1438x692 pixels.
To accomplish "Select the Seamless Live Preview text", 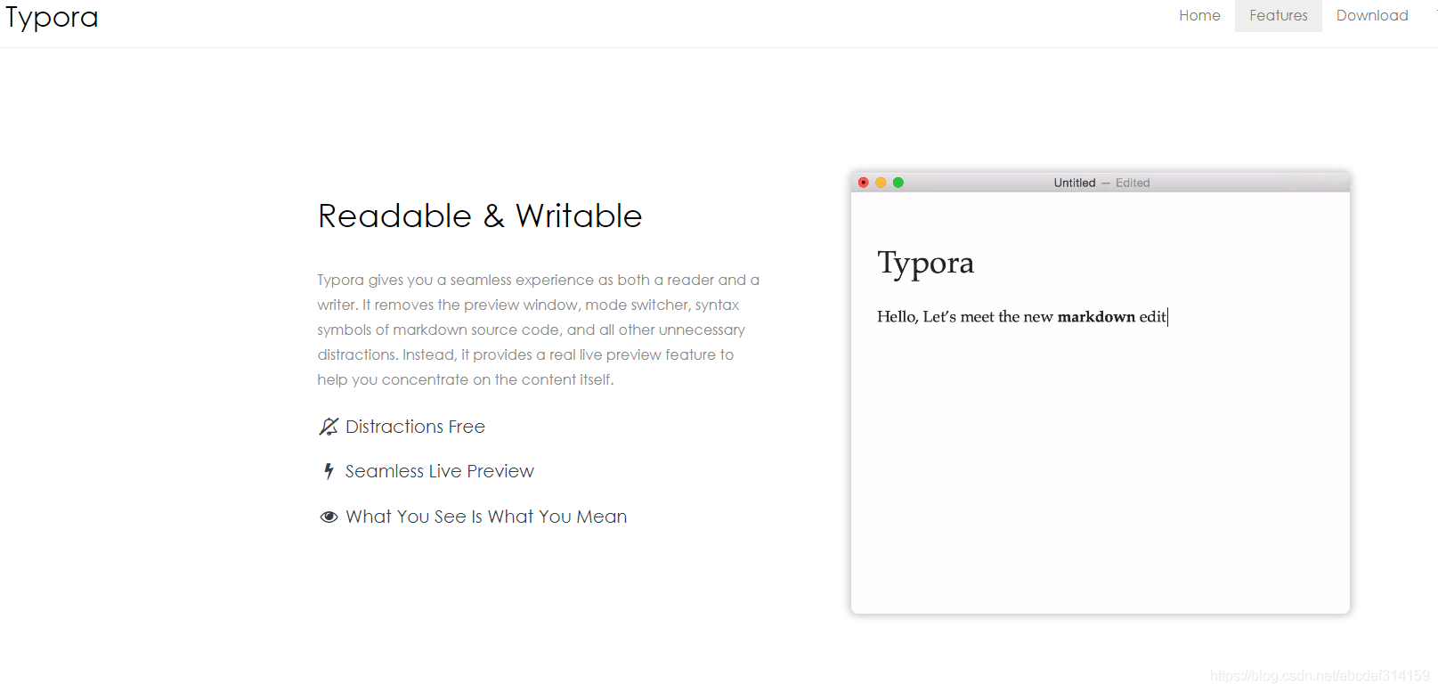I will [440, 471].
